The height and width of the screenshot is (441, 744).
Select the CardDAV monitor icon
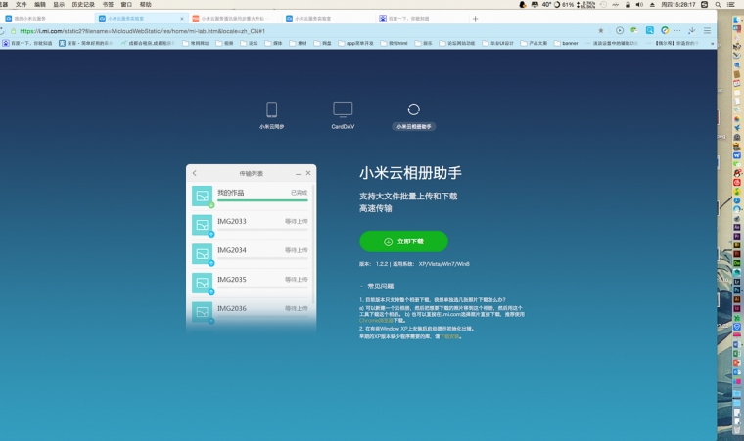(x=343, y=110)
